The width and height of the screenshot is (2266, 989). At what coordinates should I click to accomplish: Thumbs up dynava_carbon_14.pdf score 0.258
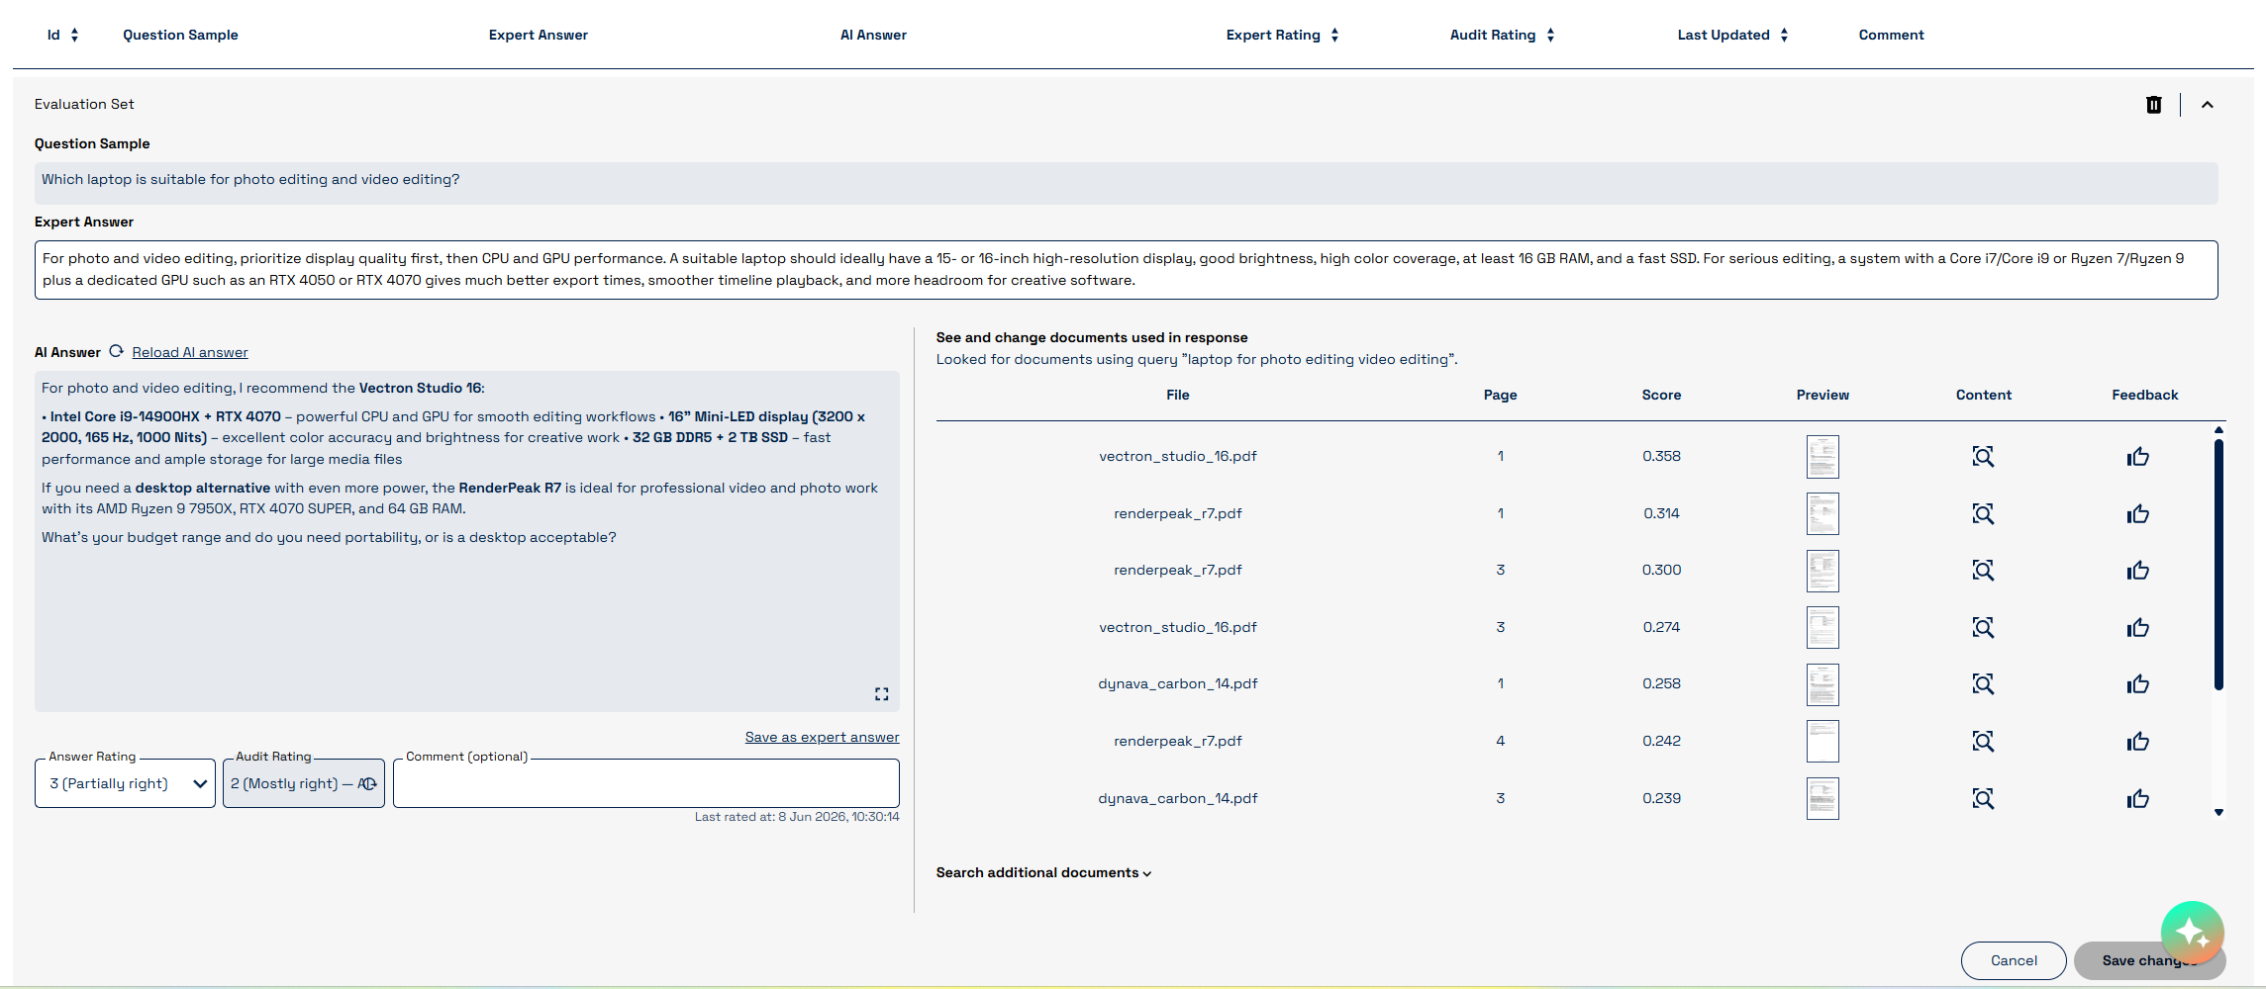coord(2138,683)
